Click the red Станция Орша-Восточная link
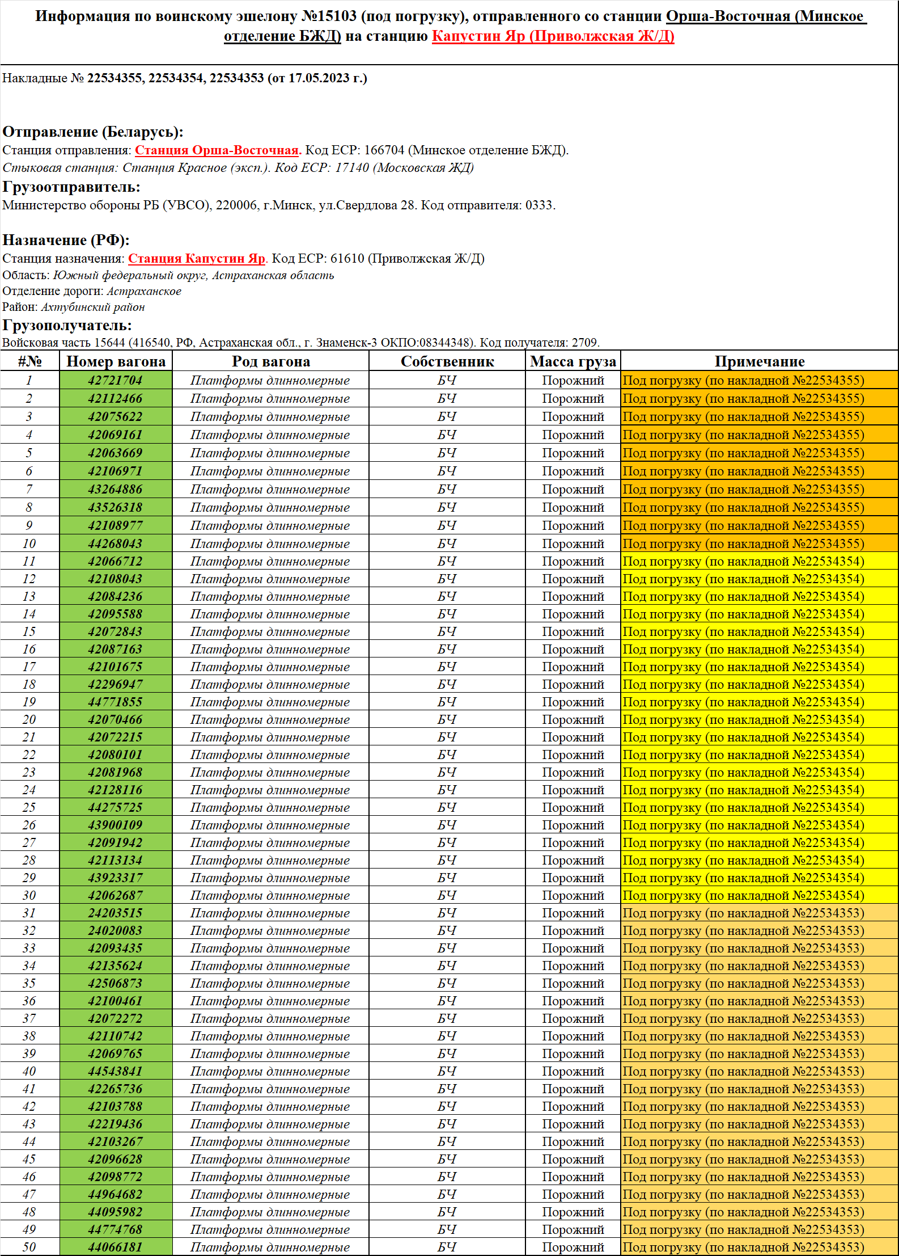 click(218, 150)
